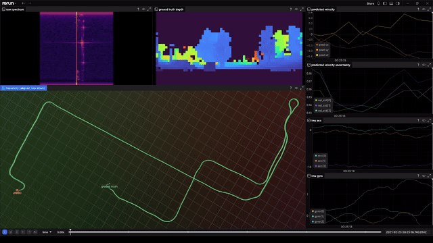
Task: Maximize the imu acc view
Action: pyautogui.click(x=429, y=120)
